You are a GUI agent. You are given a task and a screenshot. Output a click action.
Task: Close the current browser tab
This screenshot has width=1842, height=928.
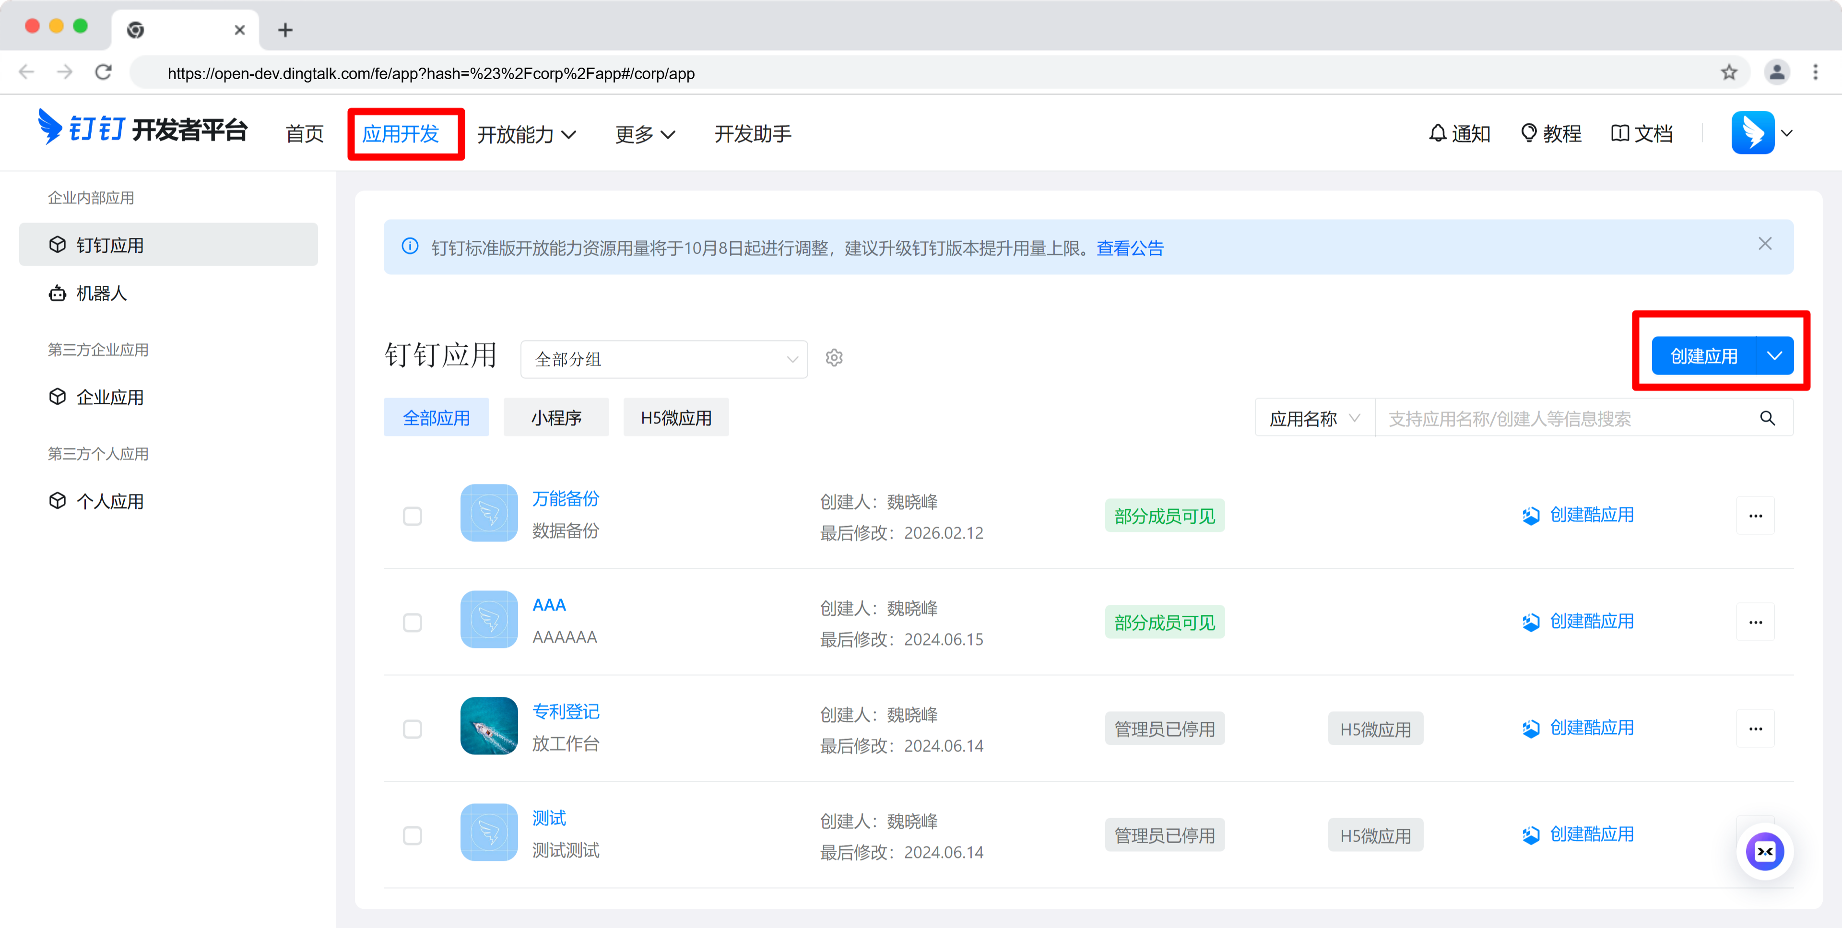point(239,30)
